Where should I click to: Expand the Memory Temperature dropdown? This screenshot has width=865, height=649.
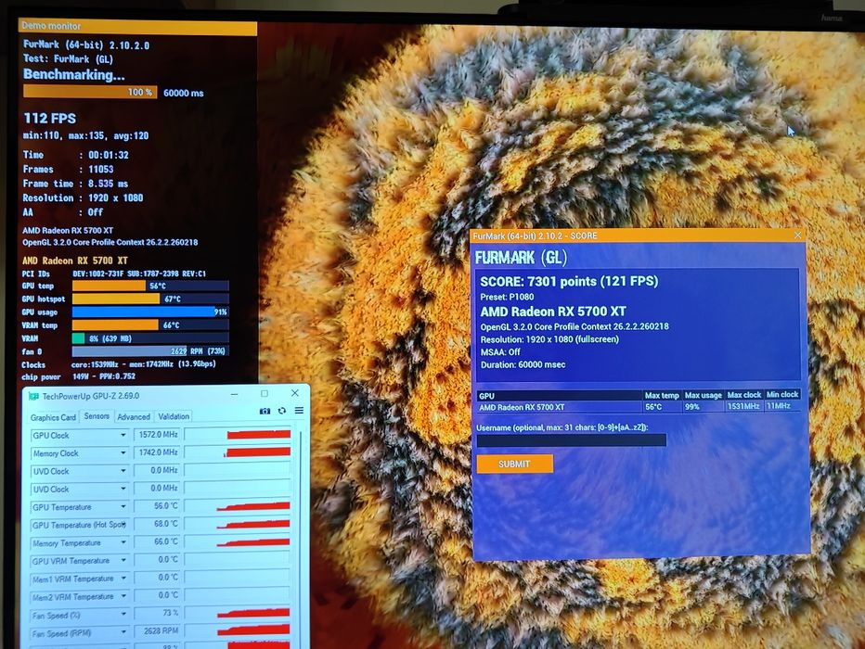point(123,542)
